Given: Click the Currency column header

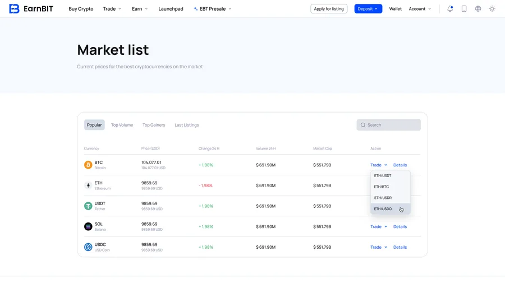Looking at the screenshot, I should tap(91, 148).
